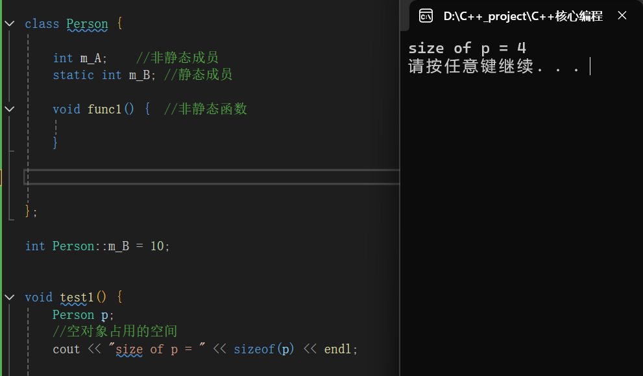Click the console terminal icon in tab
Viewport: 643px width, 376px height.
[426, 16]
